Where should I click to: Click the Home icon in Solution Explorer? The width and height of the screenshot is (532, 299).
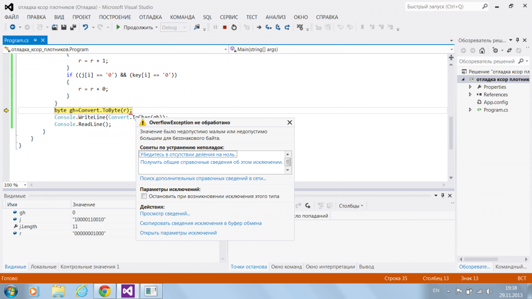point(482,51)
